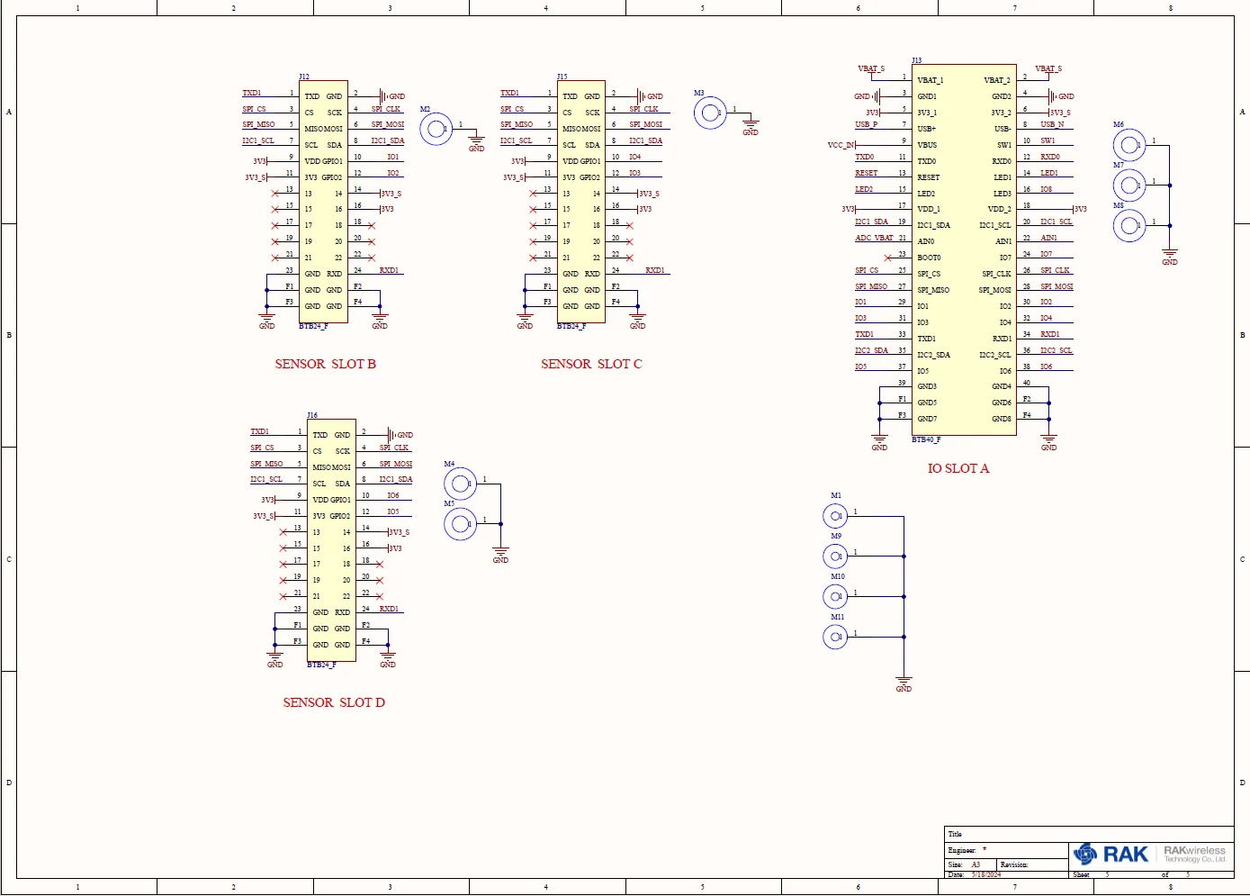This screenshot has width=1250, height=896.
Task: Click the USB_P net label
Action: point(866,124)
